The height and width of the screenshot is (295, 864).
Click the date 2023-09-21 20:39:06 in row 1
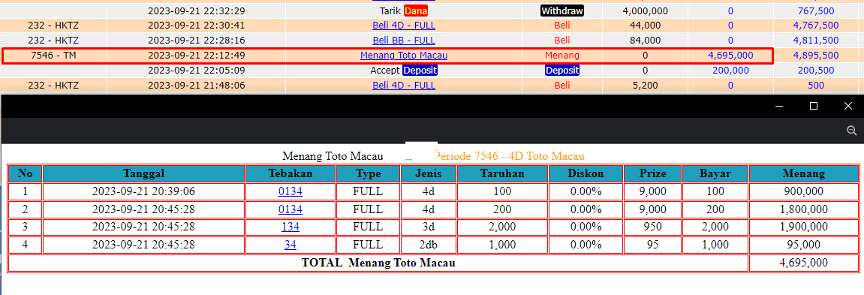(144, 192)
